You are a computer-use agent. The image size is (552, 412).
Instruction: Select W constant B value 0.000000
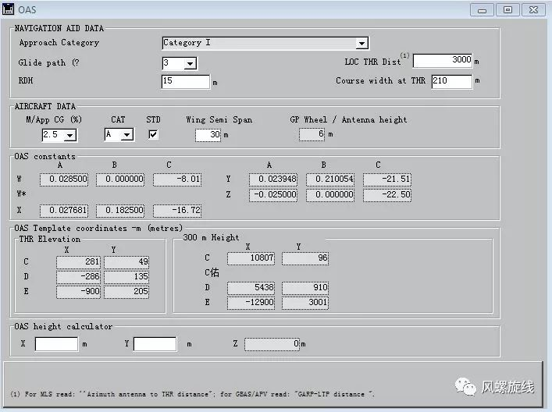coord(120,179)
